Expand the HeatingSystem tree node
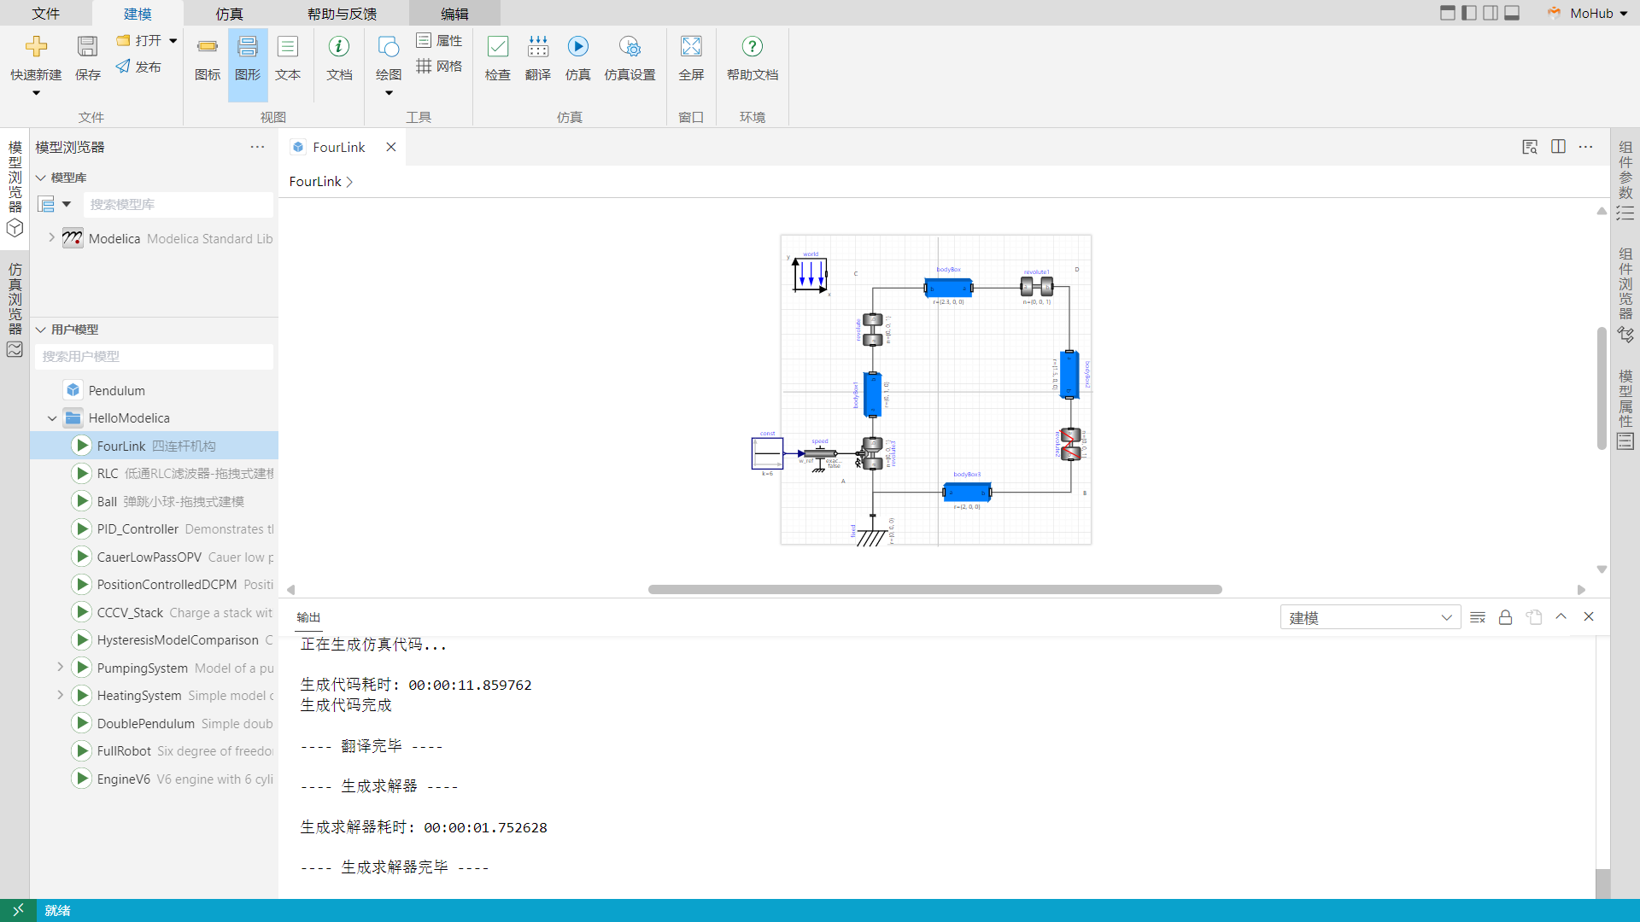The width and height of the screenshot is (1640, 922). click(x=60, y=695)
